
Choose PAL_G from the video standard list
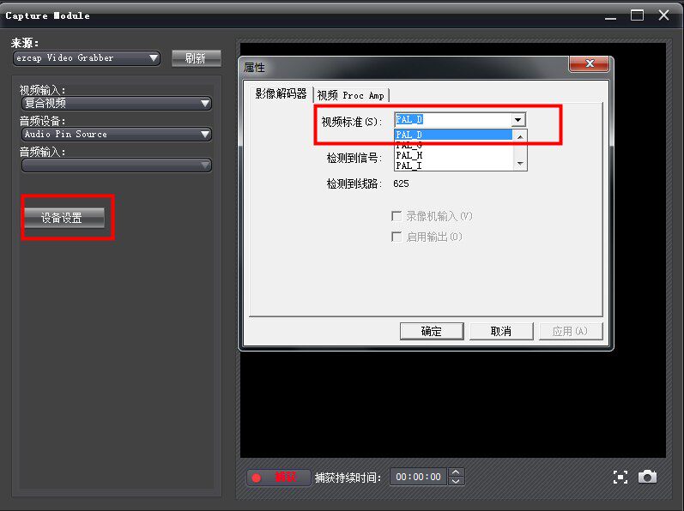(x=454, y=145)
